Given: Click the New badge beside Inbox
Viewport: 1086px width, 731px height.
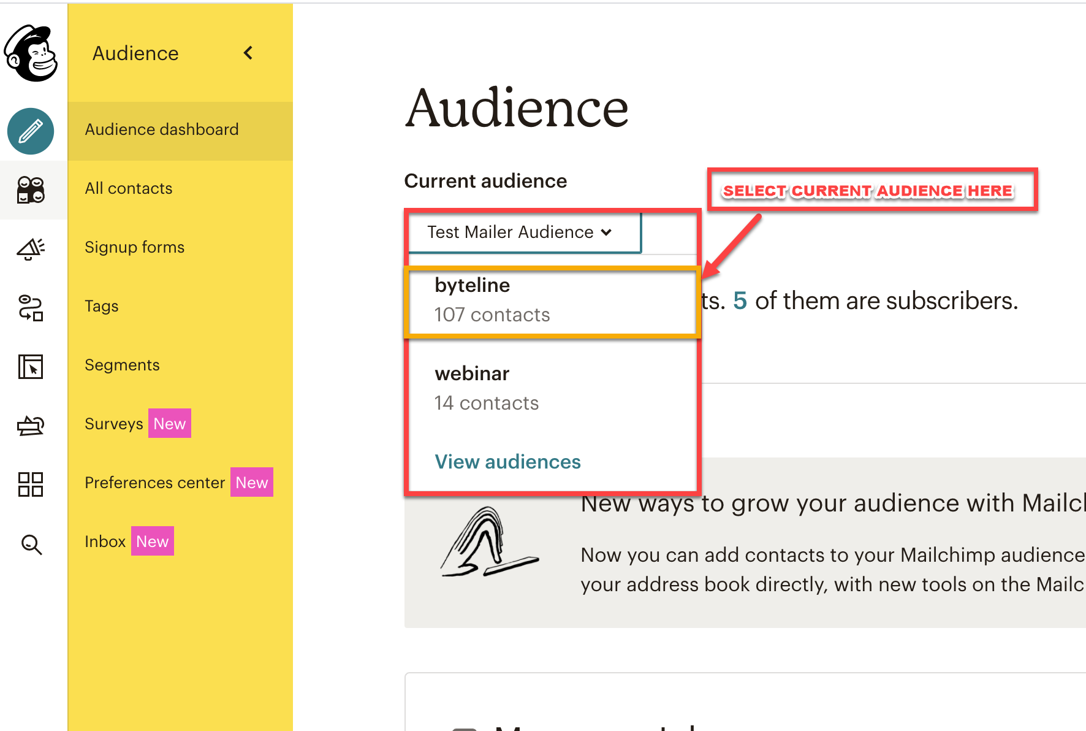Looking at the screenshot, I should click(x=153, y=541).
